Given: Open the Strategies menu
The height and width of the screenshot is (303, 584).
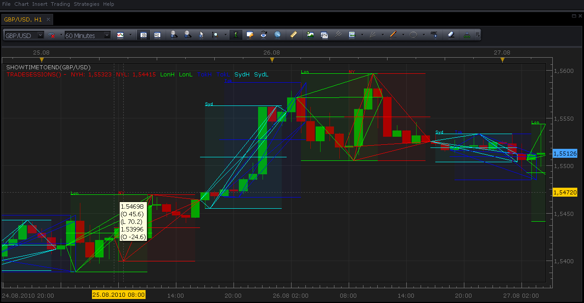Looking at the screenshot, I should 87,4.
